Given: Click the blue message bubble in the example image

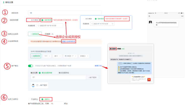Looking at the screenshot, I should [134, 68].
